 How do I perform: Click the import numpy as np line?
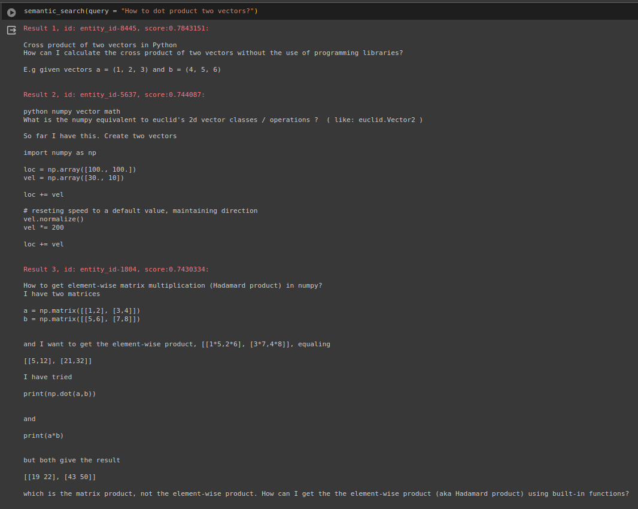(x=59, y=153)
